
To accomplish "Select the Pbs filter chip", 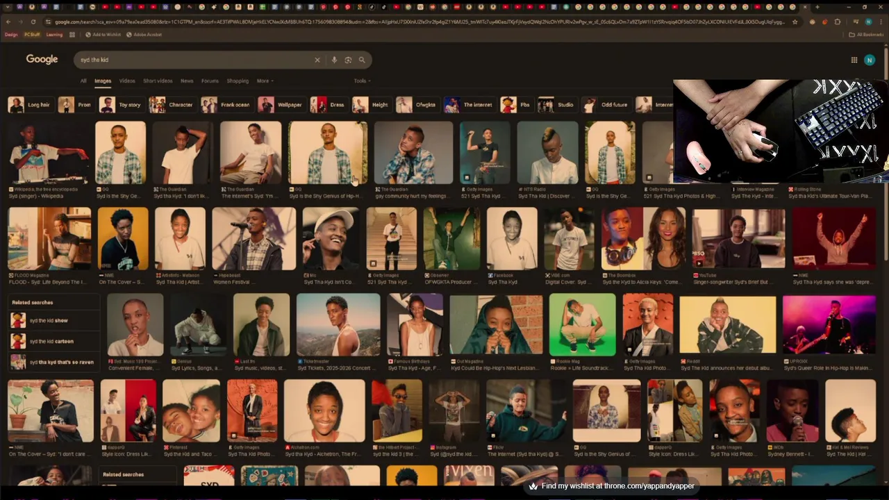I will tap(516, 105).
